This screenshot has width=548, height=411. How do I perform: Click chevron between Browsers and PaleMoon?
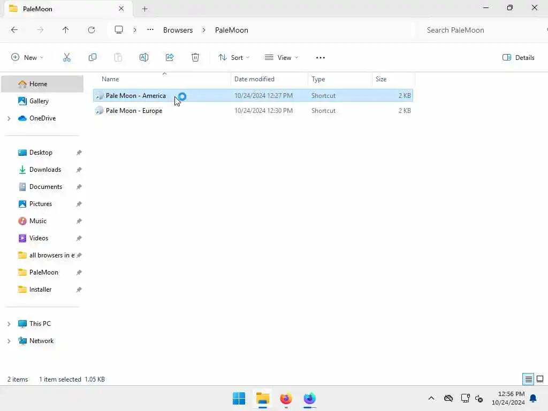pyautogui.click(x=204, y=30)
